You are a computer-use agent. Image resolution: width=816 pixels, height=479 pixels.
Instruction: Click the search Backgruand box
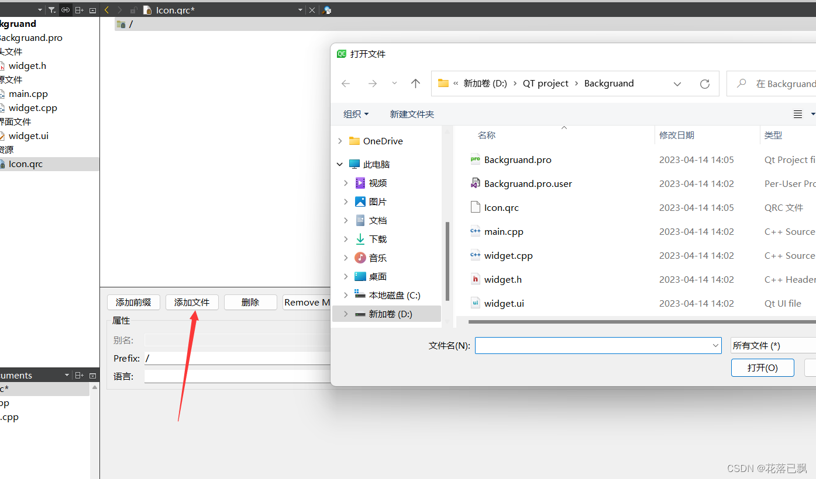[x=772, y=84]
